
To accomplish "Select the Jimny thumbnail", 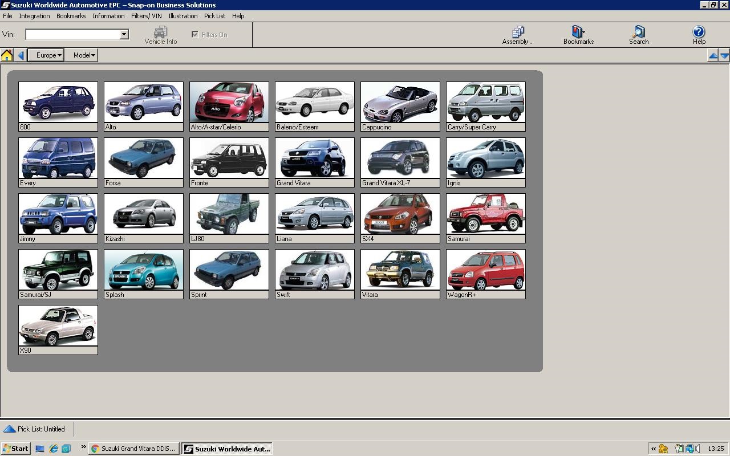I will (58, 218).
